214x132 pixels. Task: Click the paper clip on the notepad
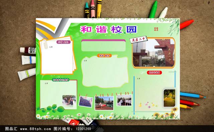click(x=45, y=44)
